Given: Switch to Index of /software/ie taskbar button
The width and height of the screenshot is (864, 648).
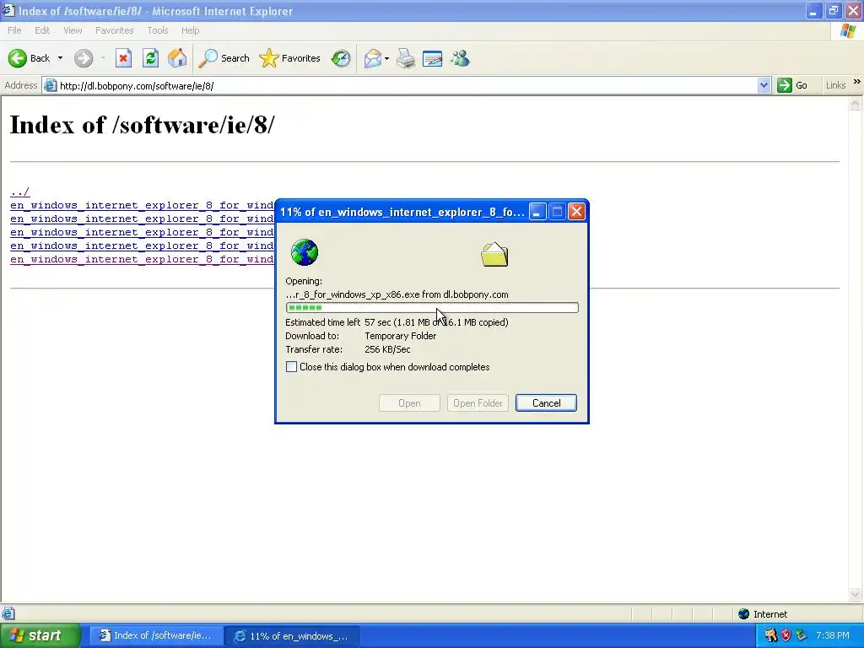Looking at the screenshot, I should coord(156,635).
